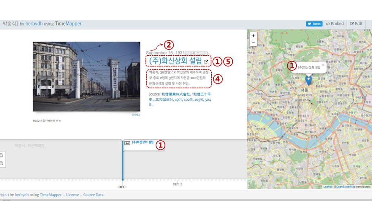The height and width of the screenshot is (209, 372).
Task: Open OpenStreetMap attribution link
Action: click(x=346, y=187)
